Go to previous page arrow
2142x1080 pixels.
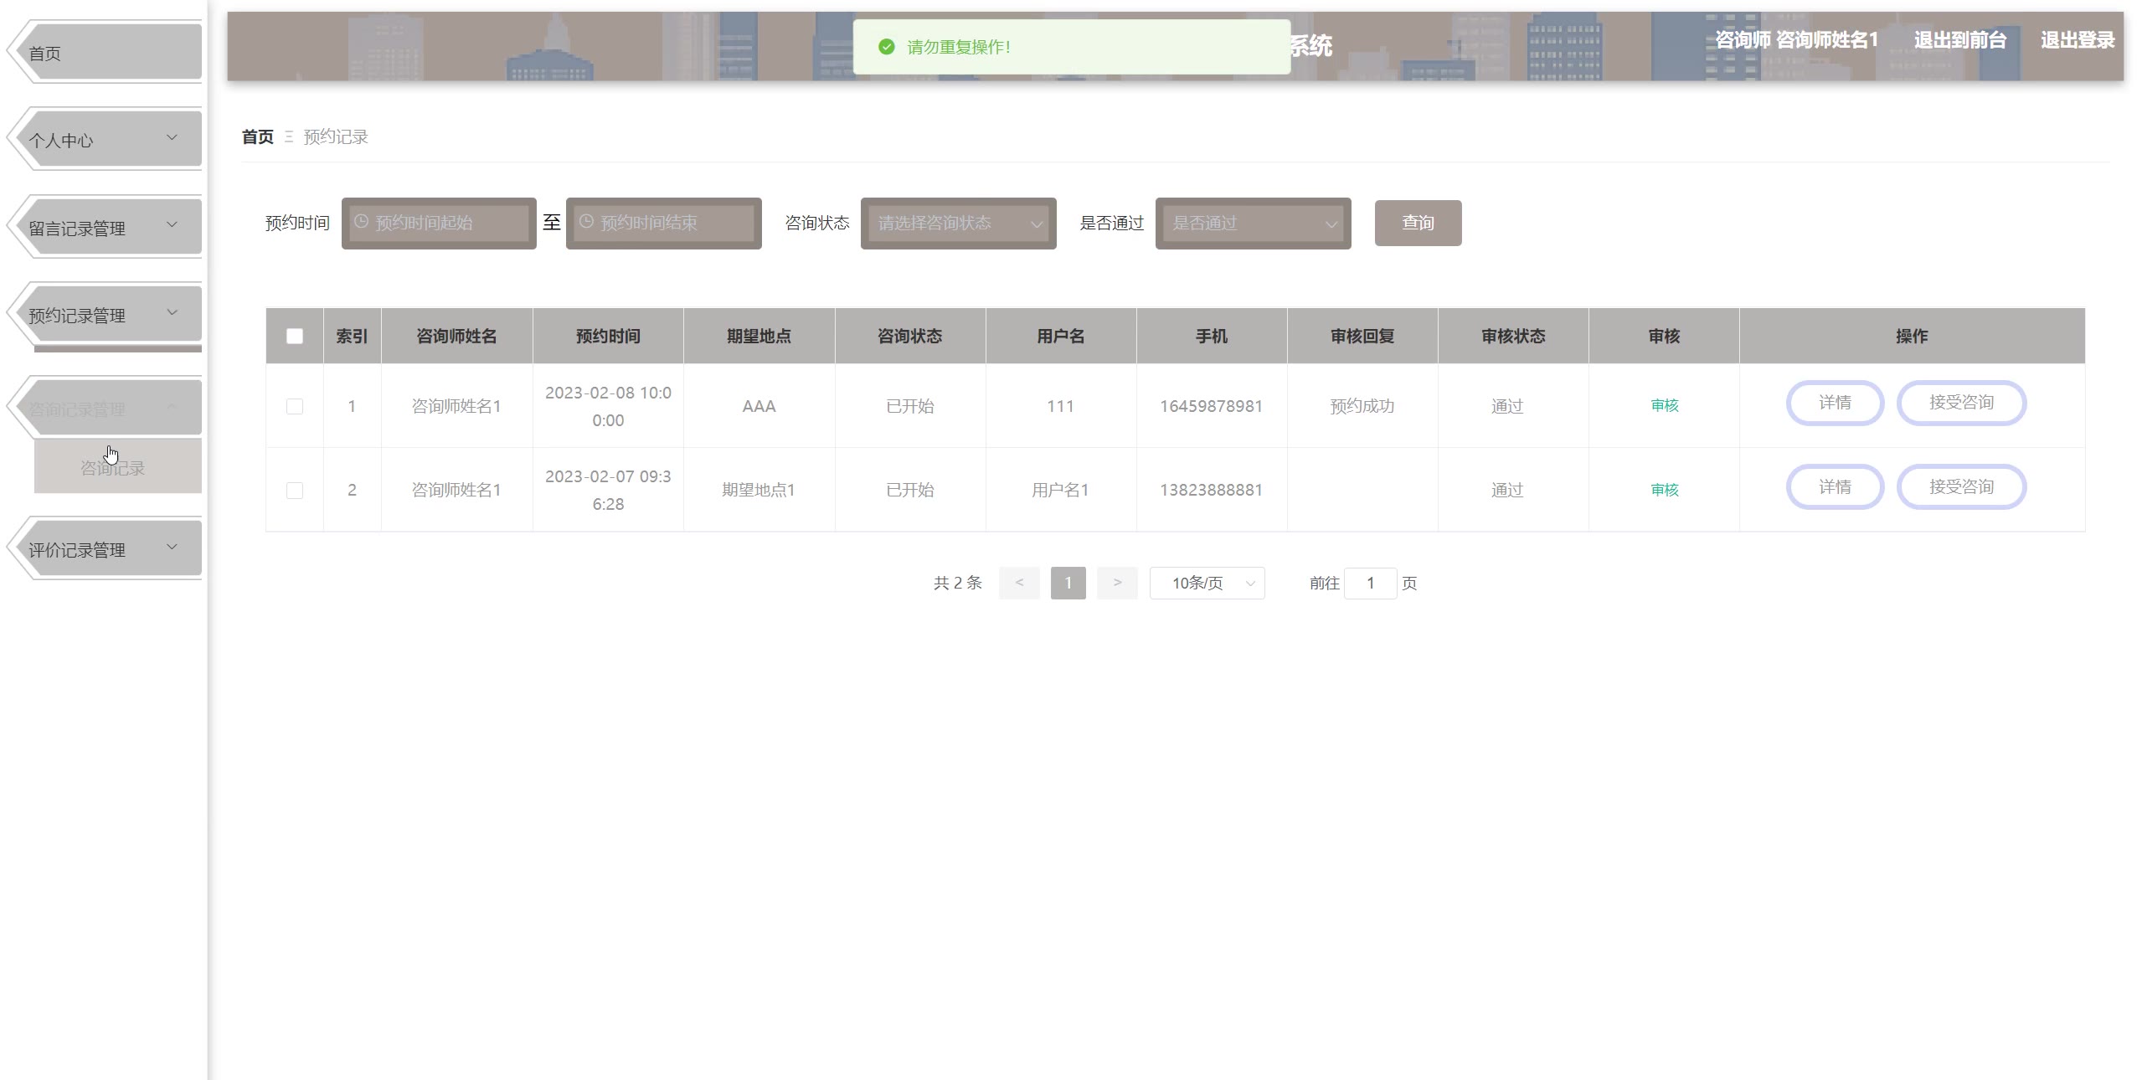tap(1018, 583)
